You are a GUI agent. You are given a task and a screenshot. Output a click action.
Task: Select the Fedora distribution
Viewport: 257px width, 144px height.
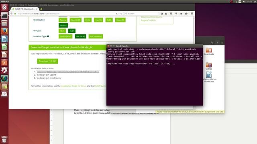click(x=63, y=20)
